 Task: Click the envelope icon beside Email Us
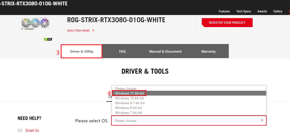tap(20, 130)
